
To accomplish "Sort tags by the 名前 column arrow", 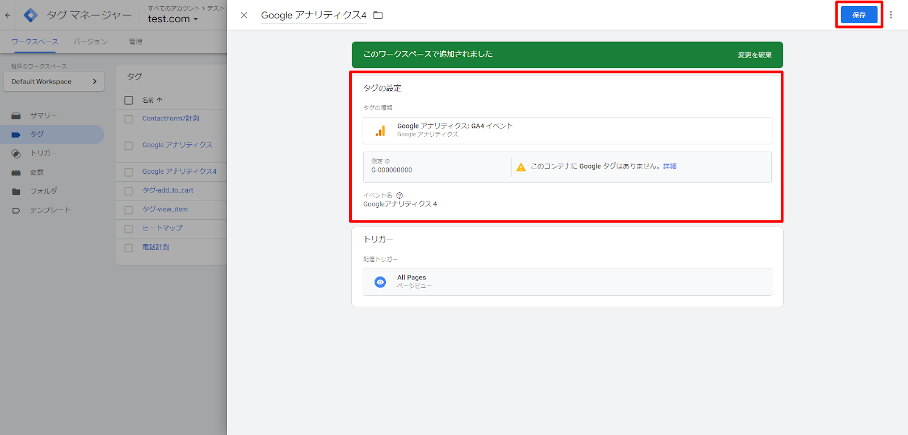I will pyautogui.click(x=159, y=100).
